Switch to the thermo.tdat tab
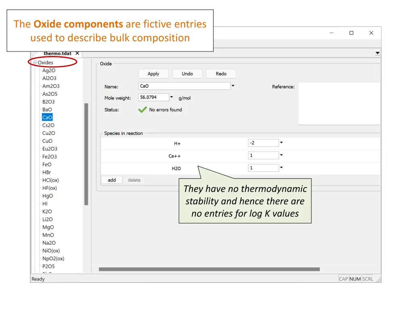413x309 pixels. (57, 54)
